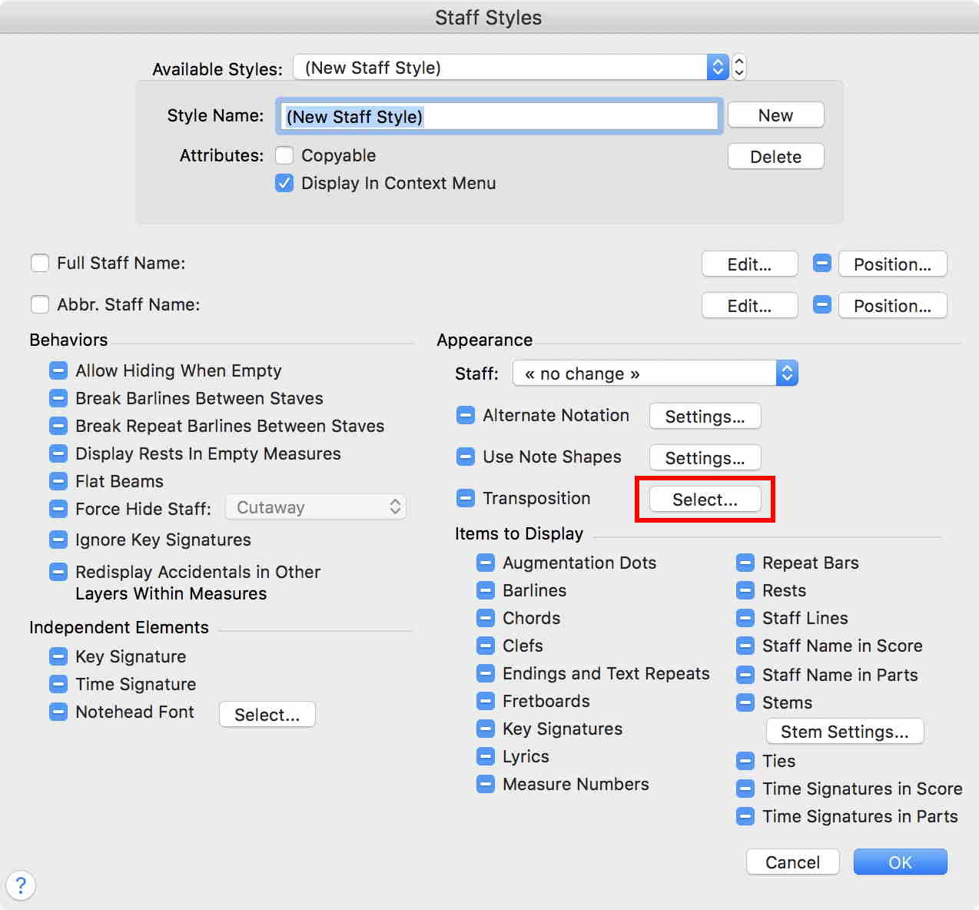The width and height of the screenshot is (979, 910).
Task: Toggle Fretboards display checkbox
Action: 486,701
